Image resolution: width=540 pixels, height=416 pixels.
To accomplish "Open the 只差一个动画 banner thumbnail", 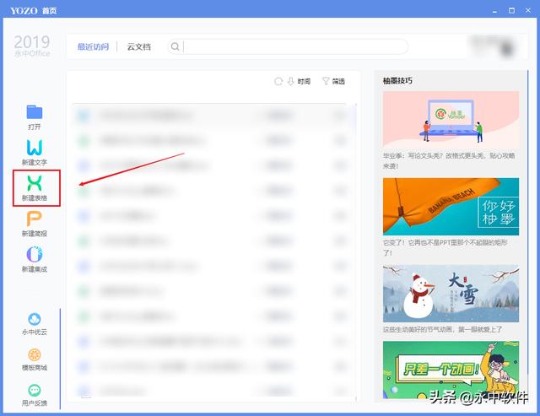I will click(451, 370).
